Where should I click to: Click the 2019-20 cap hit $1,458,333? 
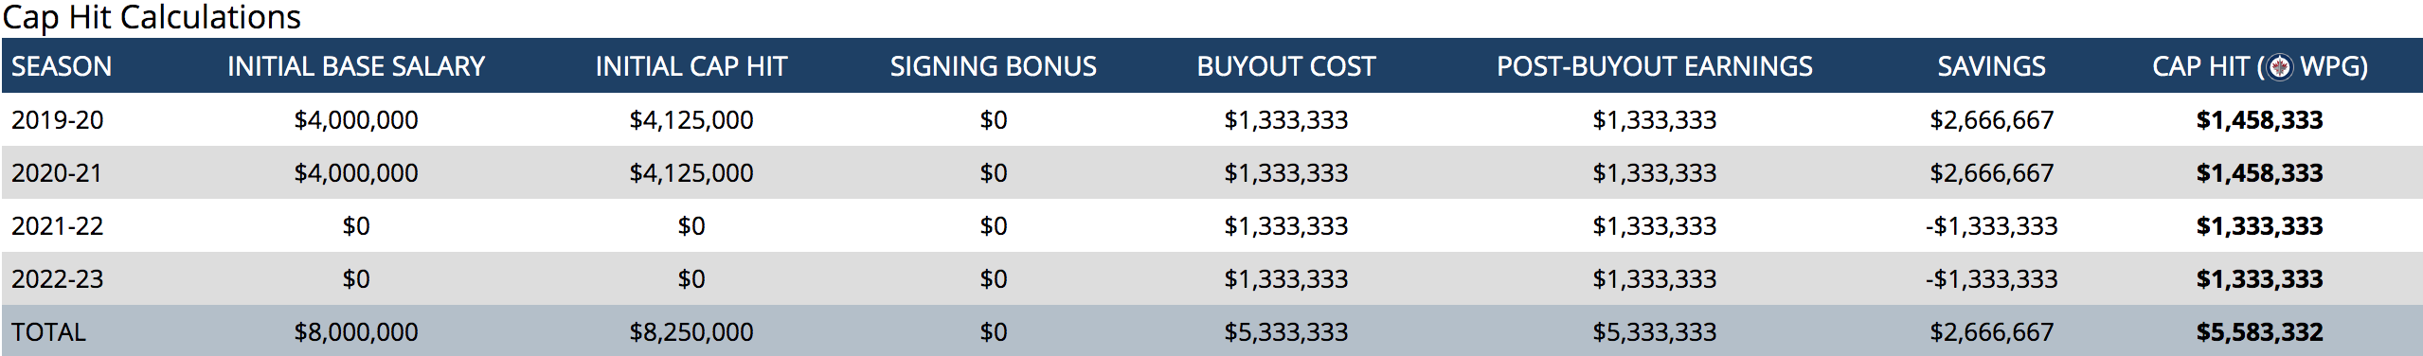tap(2260, 120)
